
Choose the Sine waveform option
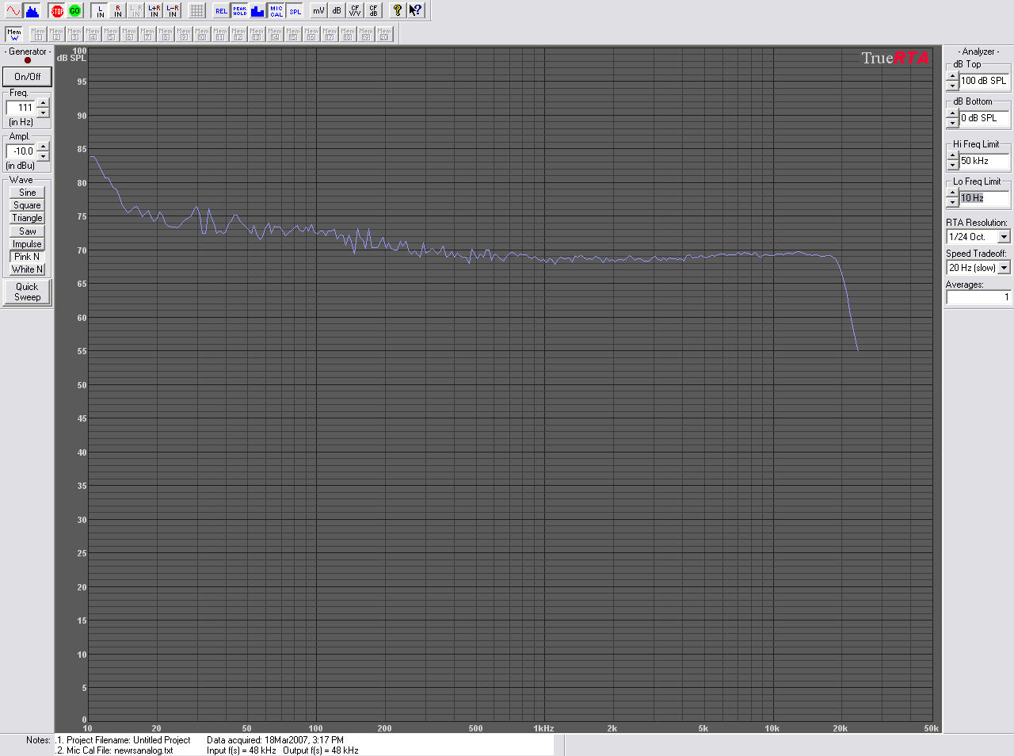coord(27,193)
